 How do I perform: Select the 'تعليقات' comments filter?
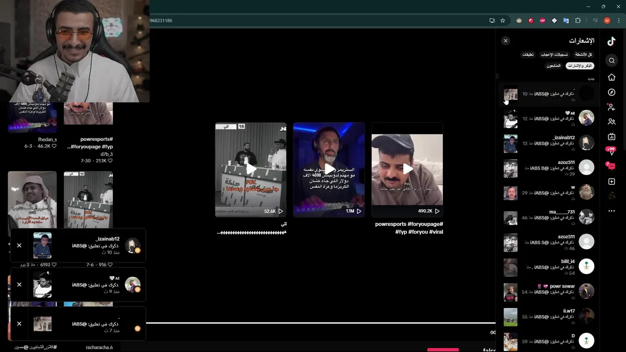pyautogui.click(x=528, y=55)
